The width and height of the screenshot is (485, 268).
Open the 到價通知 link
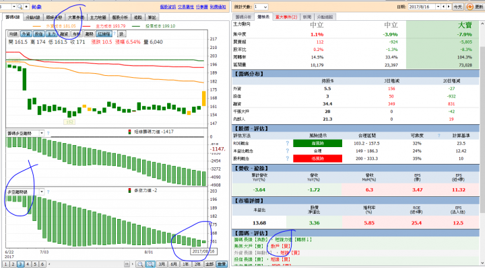[218, 7]
